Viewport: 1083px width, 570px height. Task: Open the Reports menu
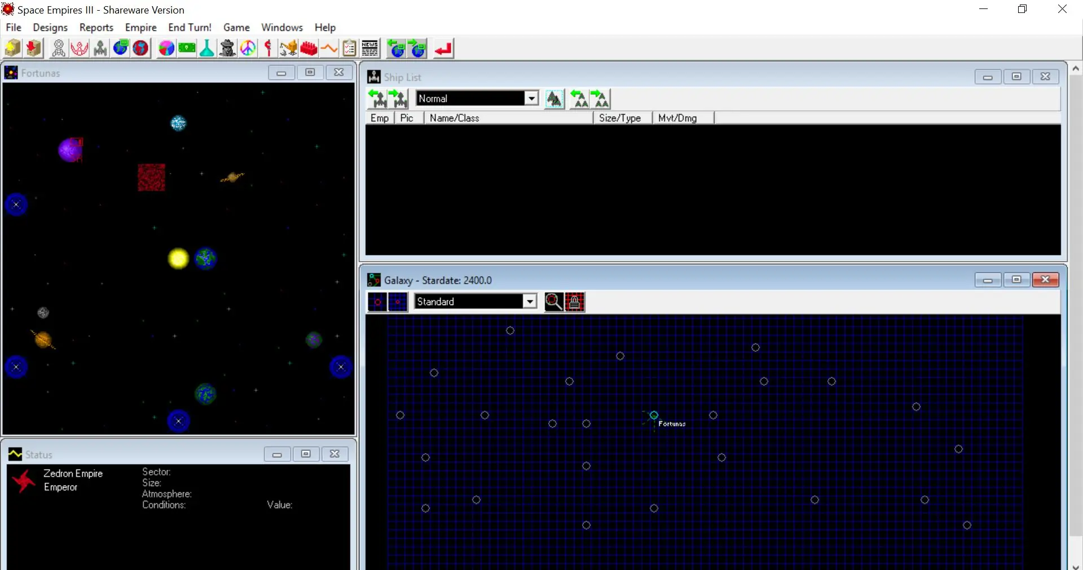96,27
